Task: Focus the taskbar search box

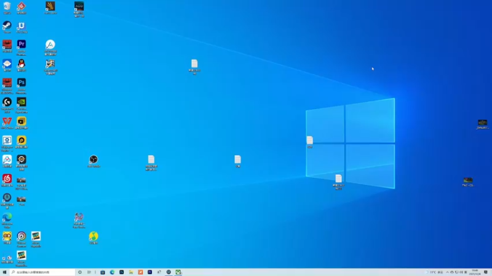Action: click(x=42, y=272)
